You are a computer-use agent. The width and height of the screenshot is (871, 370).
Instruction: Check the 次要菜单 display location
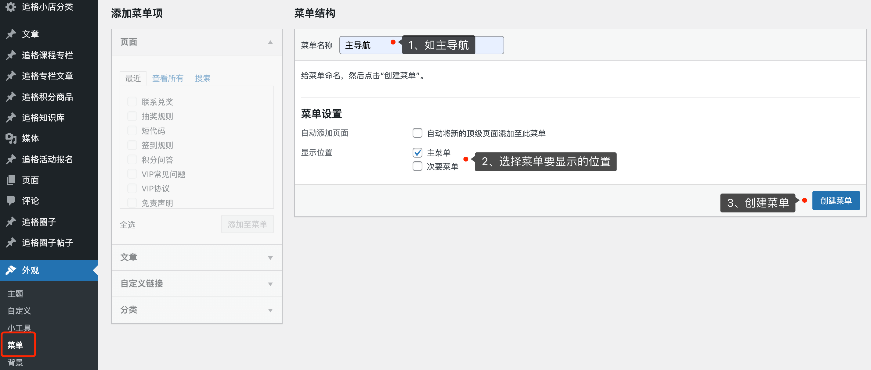pyautogui.click(x=417, y=166)
